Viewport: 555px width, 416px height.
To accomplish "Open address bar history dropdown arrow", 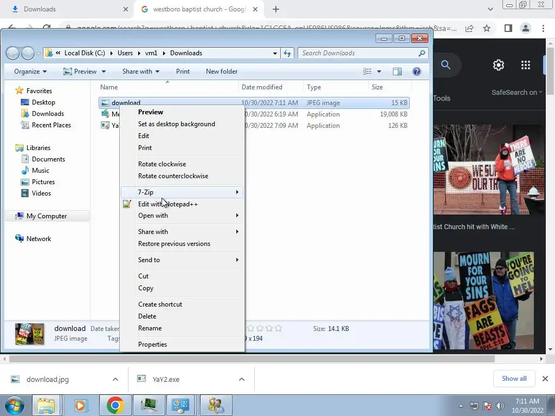I will click(275, 54).
